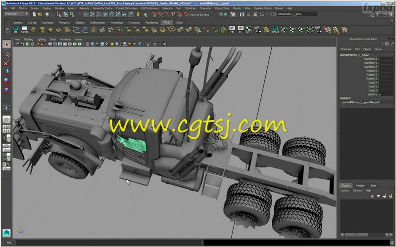
Task: Click the Visibility channel value
Action: click(x=386, y=94)
